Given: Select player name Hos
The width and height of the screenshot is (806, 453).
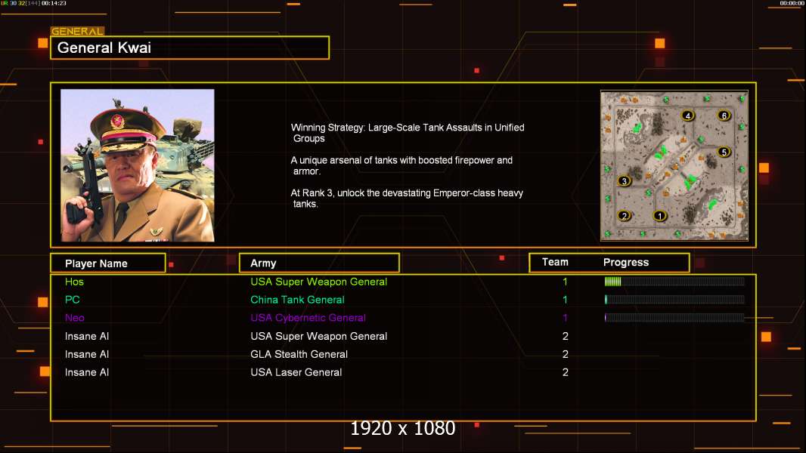Looking at the screenshot, I should tap(74, 282).
